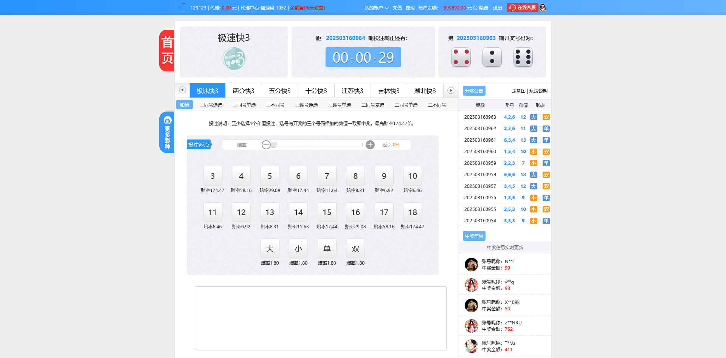Switch to the 两分快3 lottery tab
This screenshot has width=726, height=358.
[x=244, y=91]
